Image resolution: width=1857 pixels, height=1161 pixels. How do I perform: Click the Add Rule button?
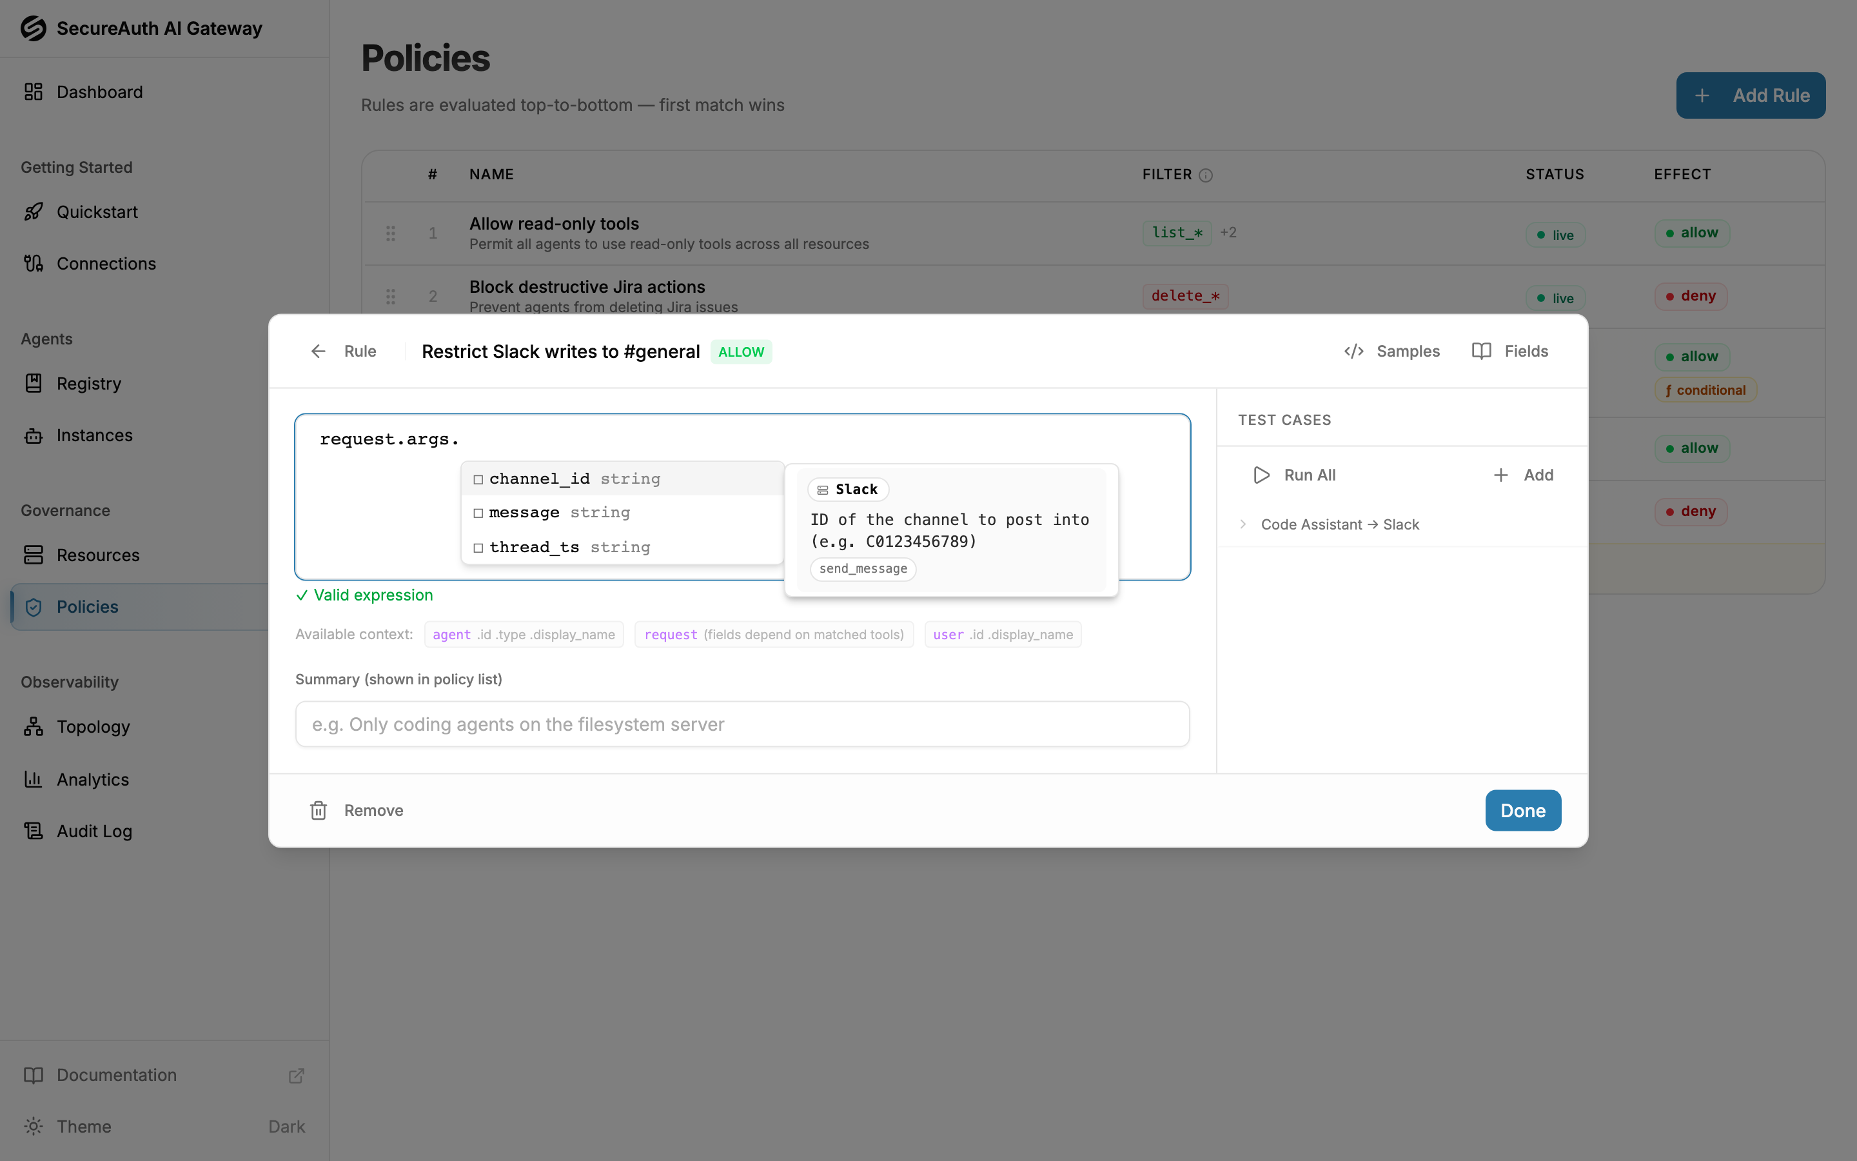click(x=1751, y=95)
